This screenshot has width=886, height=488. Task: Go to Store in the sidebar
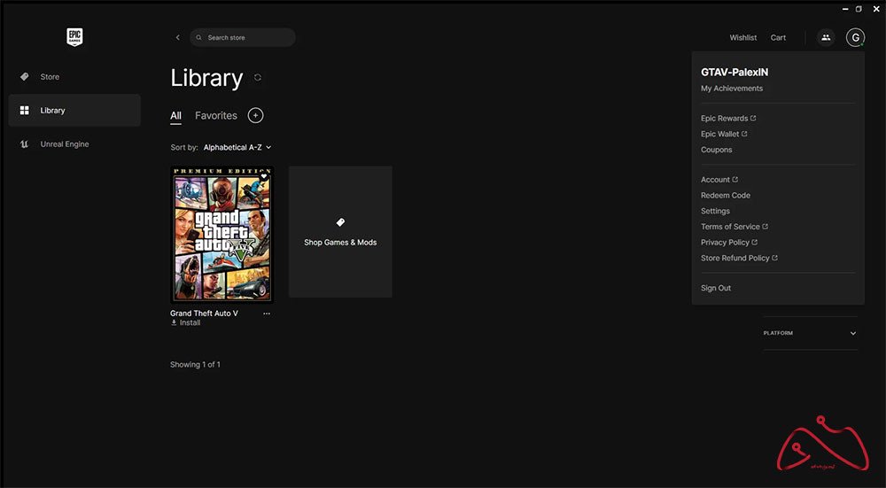[x=50, y=77]
